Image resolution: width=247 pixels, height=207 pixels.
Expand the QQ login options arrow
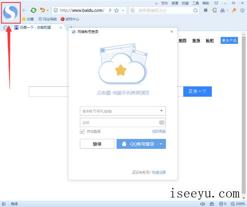[161, 144]
